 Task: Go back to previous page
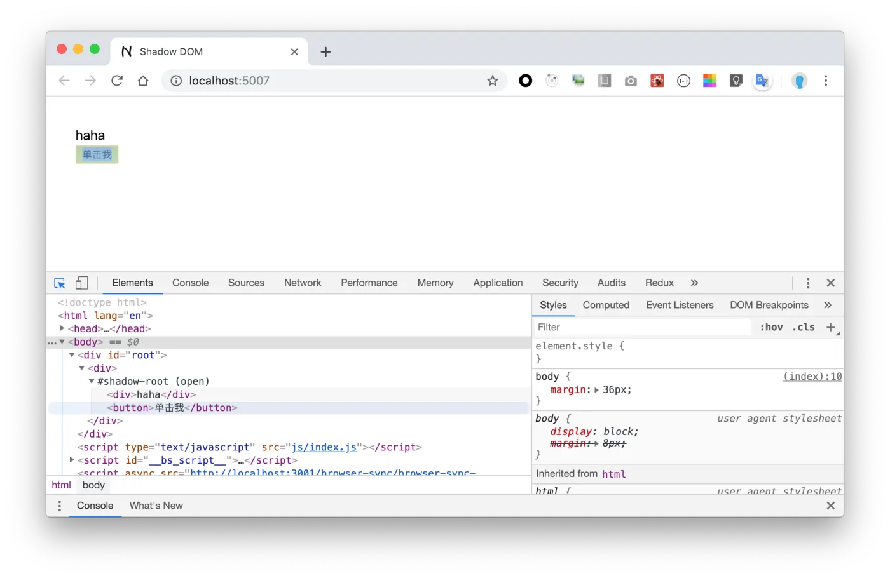tap(64, 81)
